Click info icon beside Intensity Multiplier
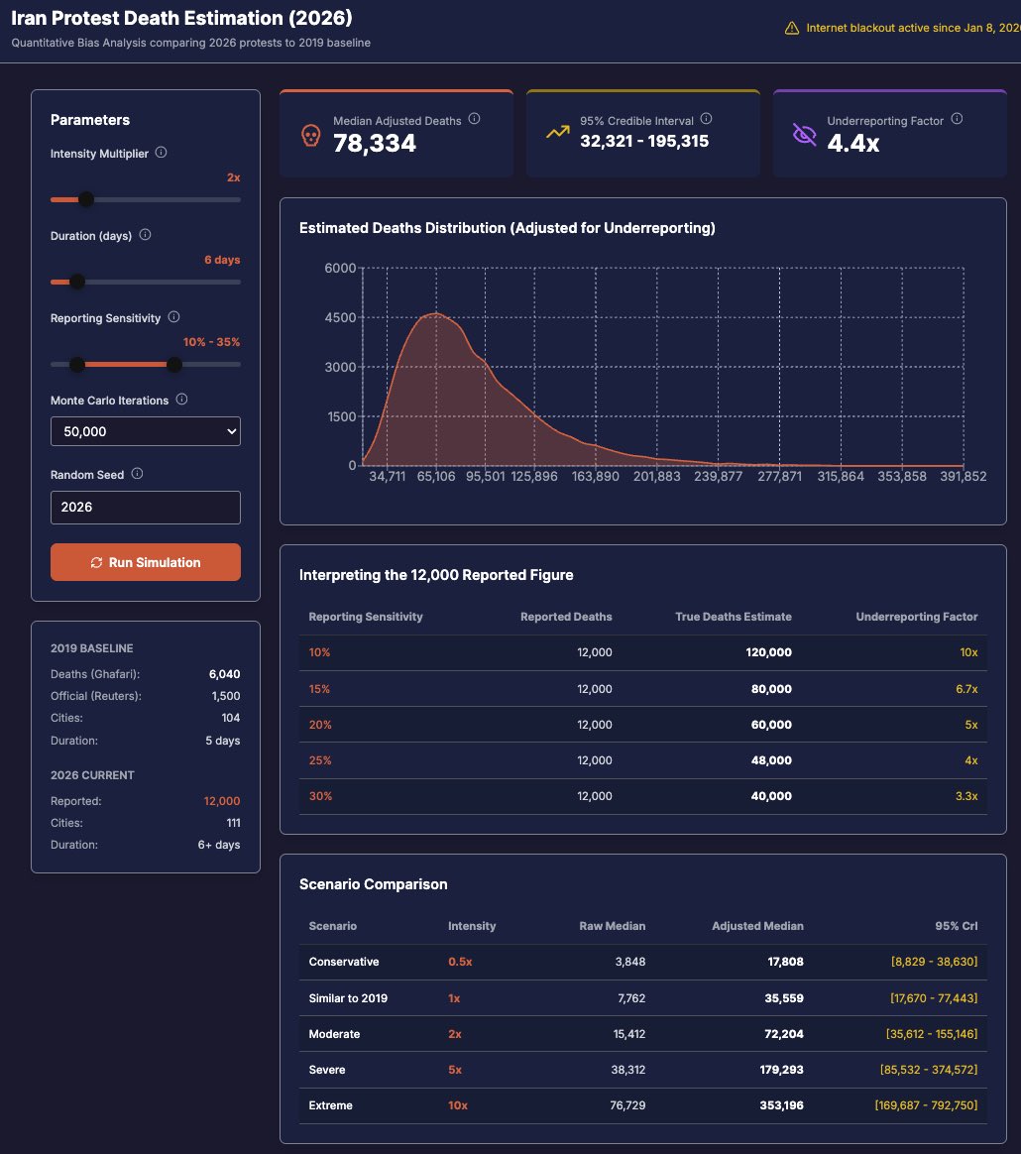This screenshot has height=1154, width=1021. 161,153
